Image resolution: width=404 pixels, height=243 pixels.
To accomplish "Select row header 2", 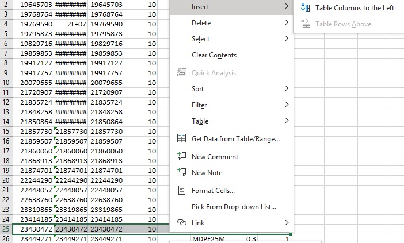I will pyautogui.click(x=6, y=5).
